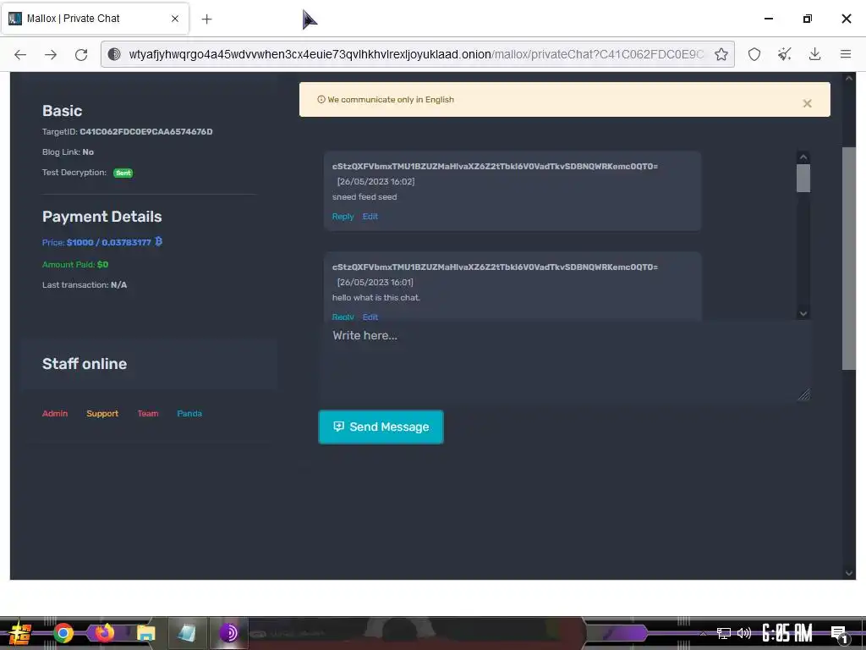Click the [26/05/2023 16:02] timestamp
The width and height of the screenshot is (866, 650).
(x=375, y=181)
